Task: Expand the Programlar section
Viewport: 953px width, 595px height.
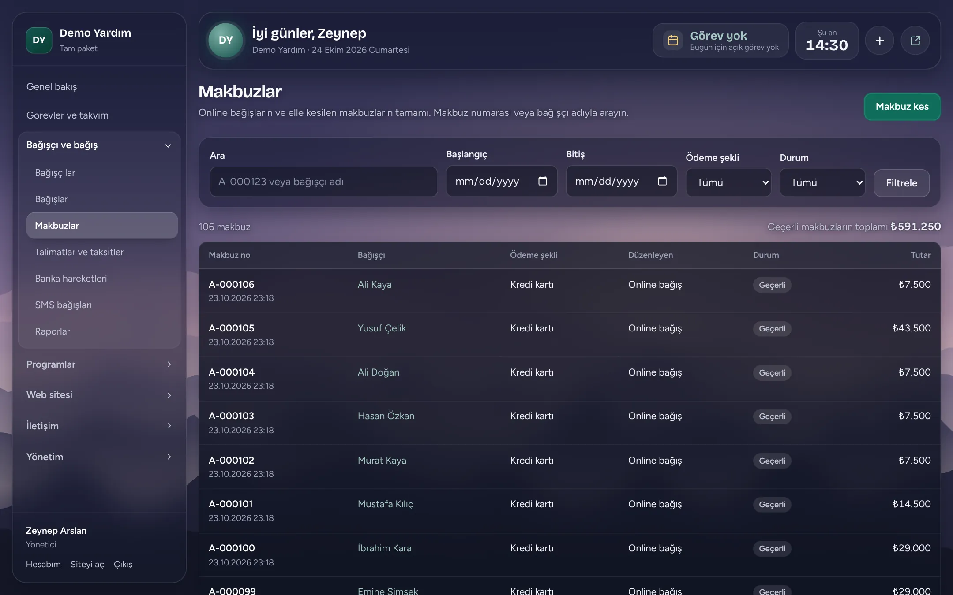Action: 99,364
